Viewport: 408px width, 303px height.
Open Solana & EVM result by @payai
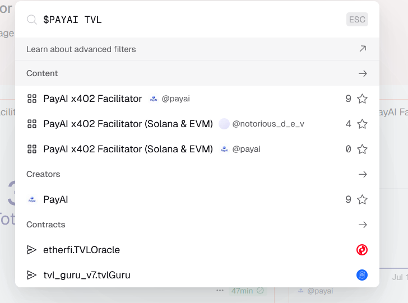pos(197,149)
